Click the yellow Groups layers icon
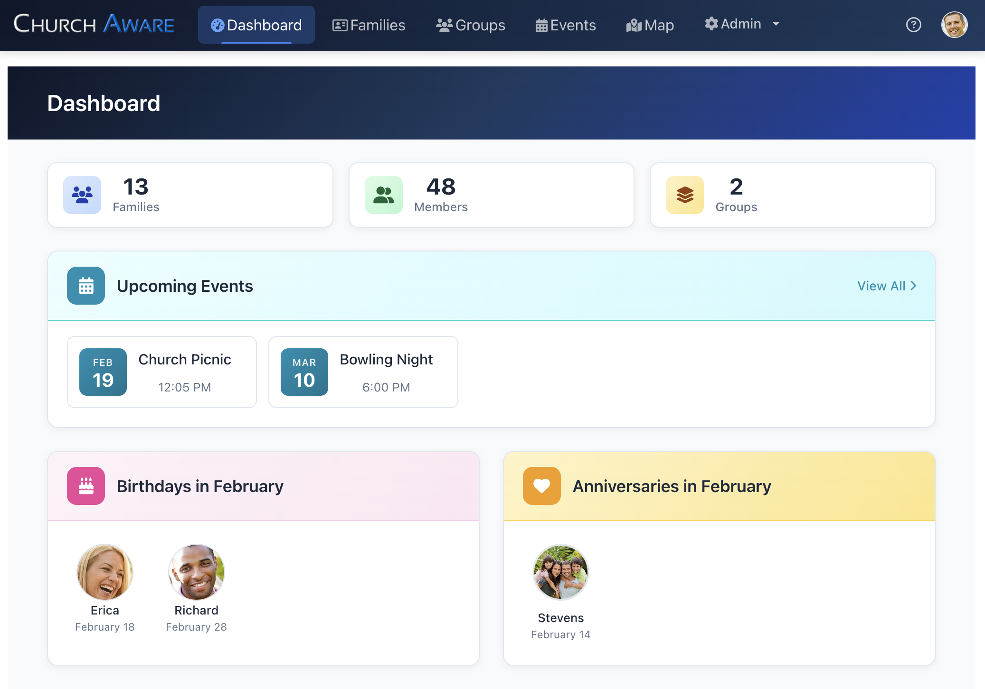Screen dimensions: 985x689 coord(685,195)
